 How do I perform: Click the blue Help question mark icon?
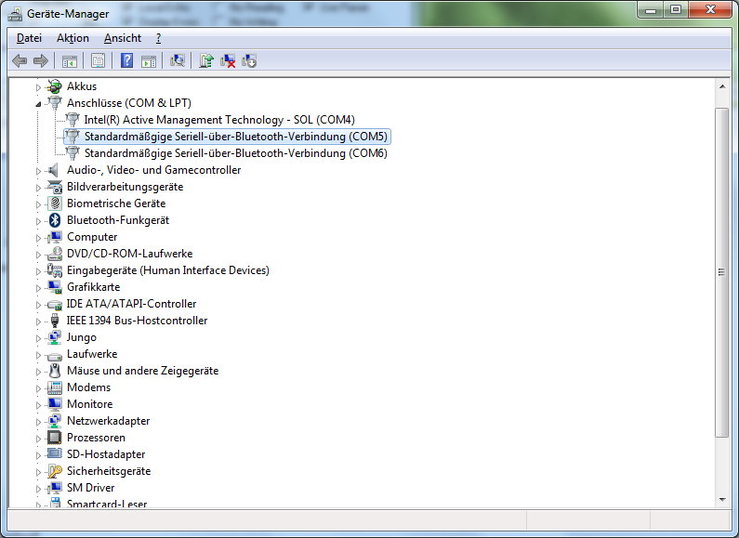(126, 60)
